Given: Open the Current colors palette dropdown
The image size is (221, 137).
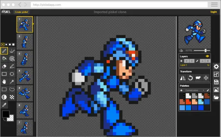Looking at the screenshot, I should click(x=195, y=90).
